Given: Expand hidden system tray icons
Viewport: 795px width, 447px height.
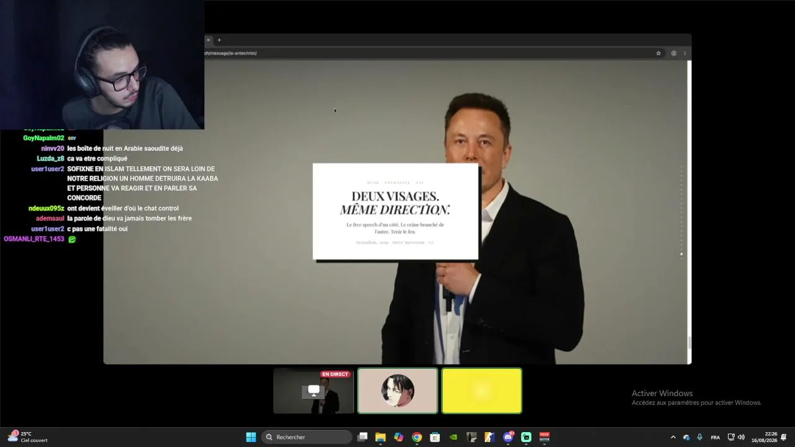Looking at the screenshot, I should tap(673, 437).
